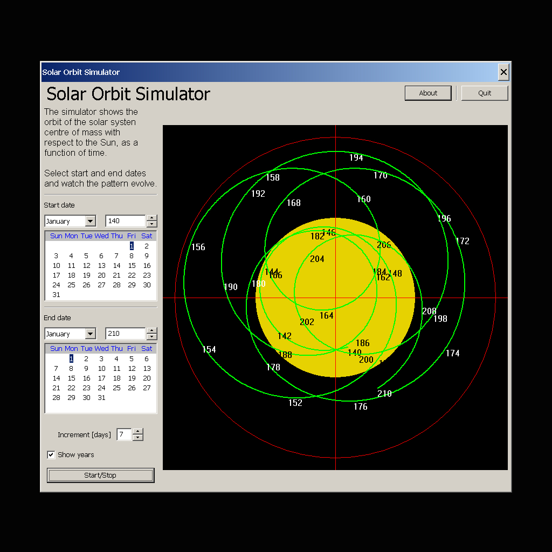552x552 pixels.
Task: Select day 1 in the Start date calendar
Action: [x=132, y=246]
